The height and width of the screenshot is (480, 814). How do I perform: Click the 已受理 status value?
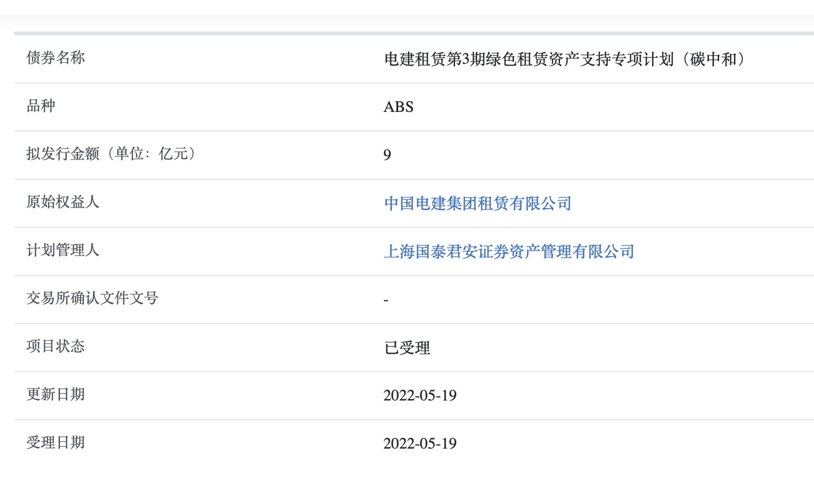click(x=407, y=347)
